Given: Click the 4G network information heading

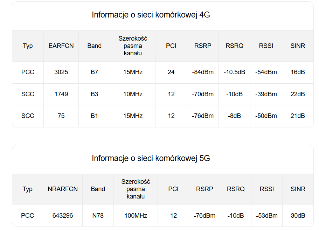Looking at the screenshot, I should coord(151,15).
